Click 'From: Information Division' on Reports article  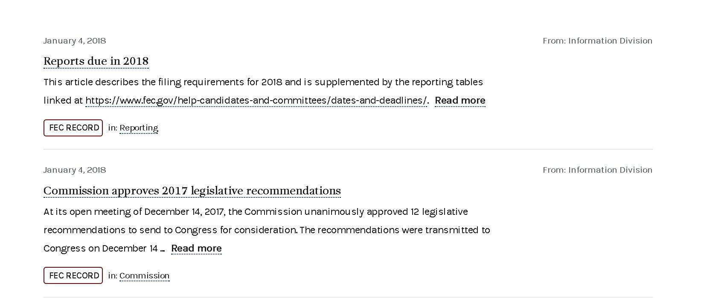point(597,41)
